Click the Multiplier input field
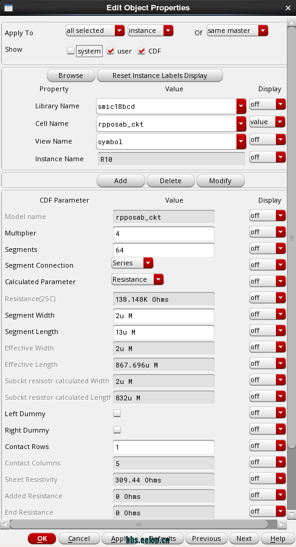 [x=163, y=234]
